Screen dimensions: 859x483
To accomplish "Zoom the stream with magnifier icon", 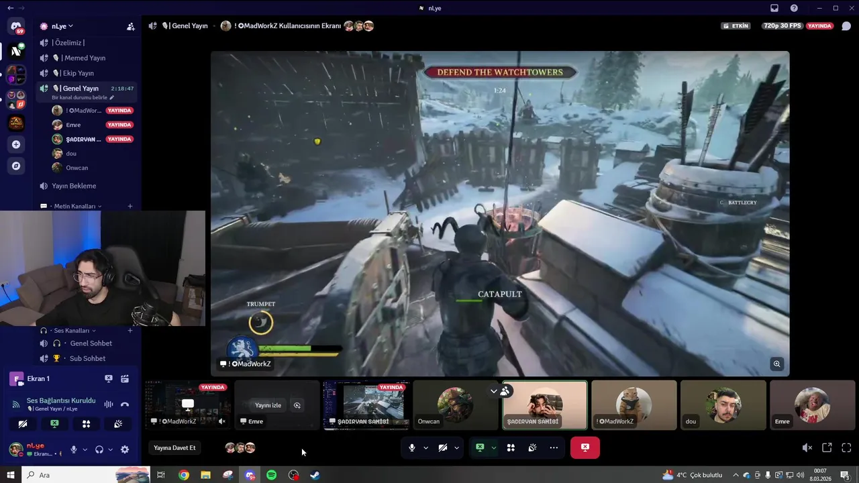I will (777, 364).
